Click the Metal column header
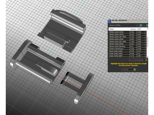The height and width of the screenshot is (115, 154). (119, 29)
